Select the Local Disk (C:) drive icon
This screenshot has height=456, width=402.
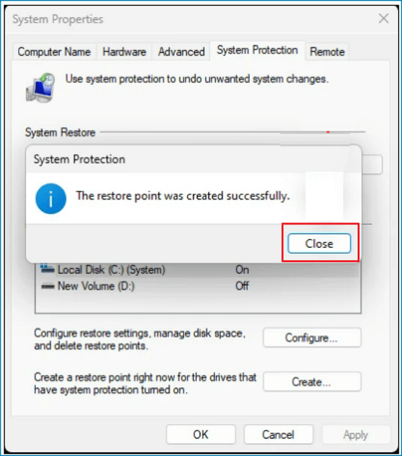click(x=47, y=269)
